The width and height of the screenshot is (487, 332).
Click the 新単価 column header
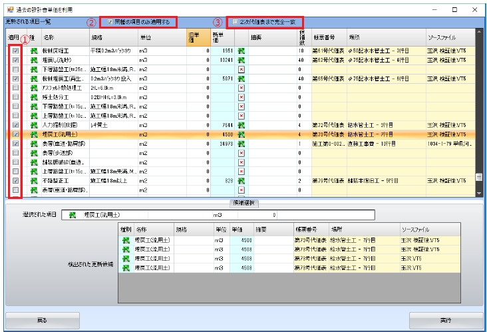tap(218, 37)
